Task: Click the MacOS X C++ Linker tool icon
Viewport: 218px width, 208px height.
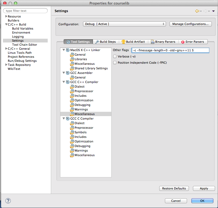Action: [67, 50]
